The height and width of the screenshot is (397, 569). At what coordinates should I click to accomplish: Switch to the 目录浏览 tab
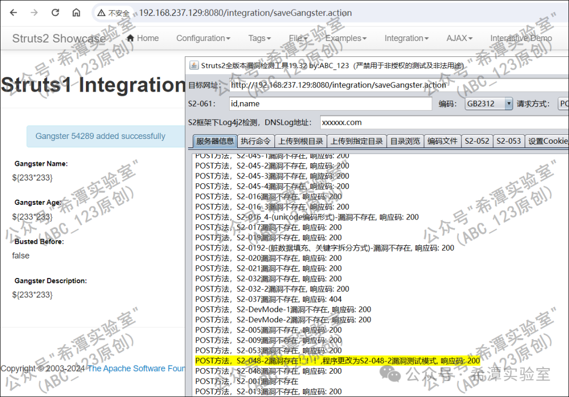[405, 141]
